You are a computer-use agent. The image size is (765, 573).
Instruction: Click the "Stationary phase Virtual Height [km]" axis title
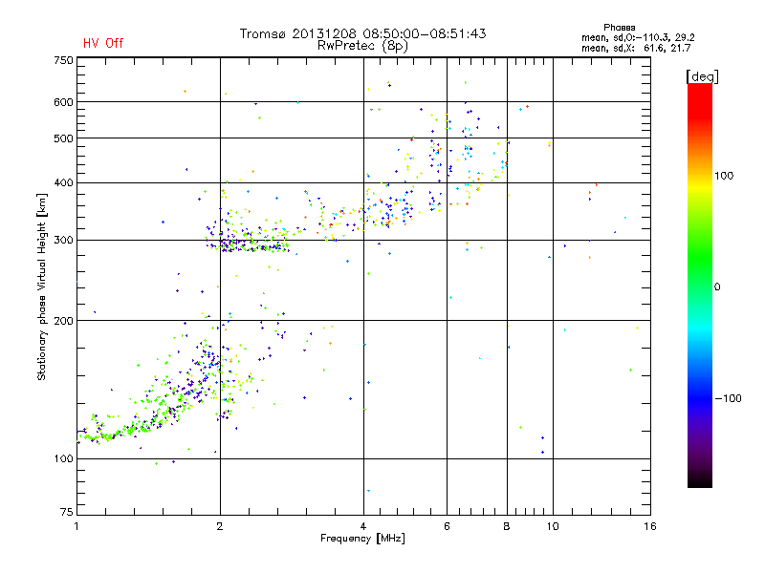(x=41, y=286)
